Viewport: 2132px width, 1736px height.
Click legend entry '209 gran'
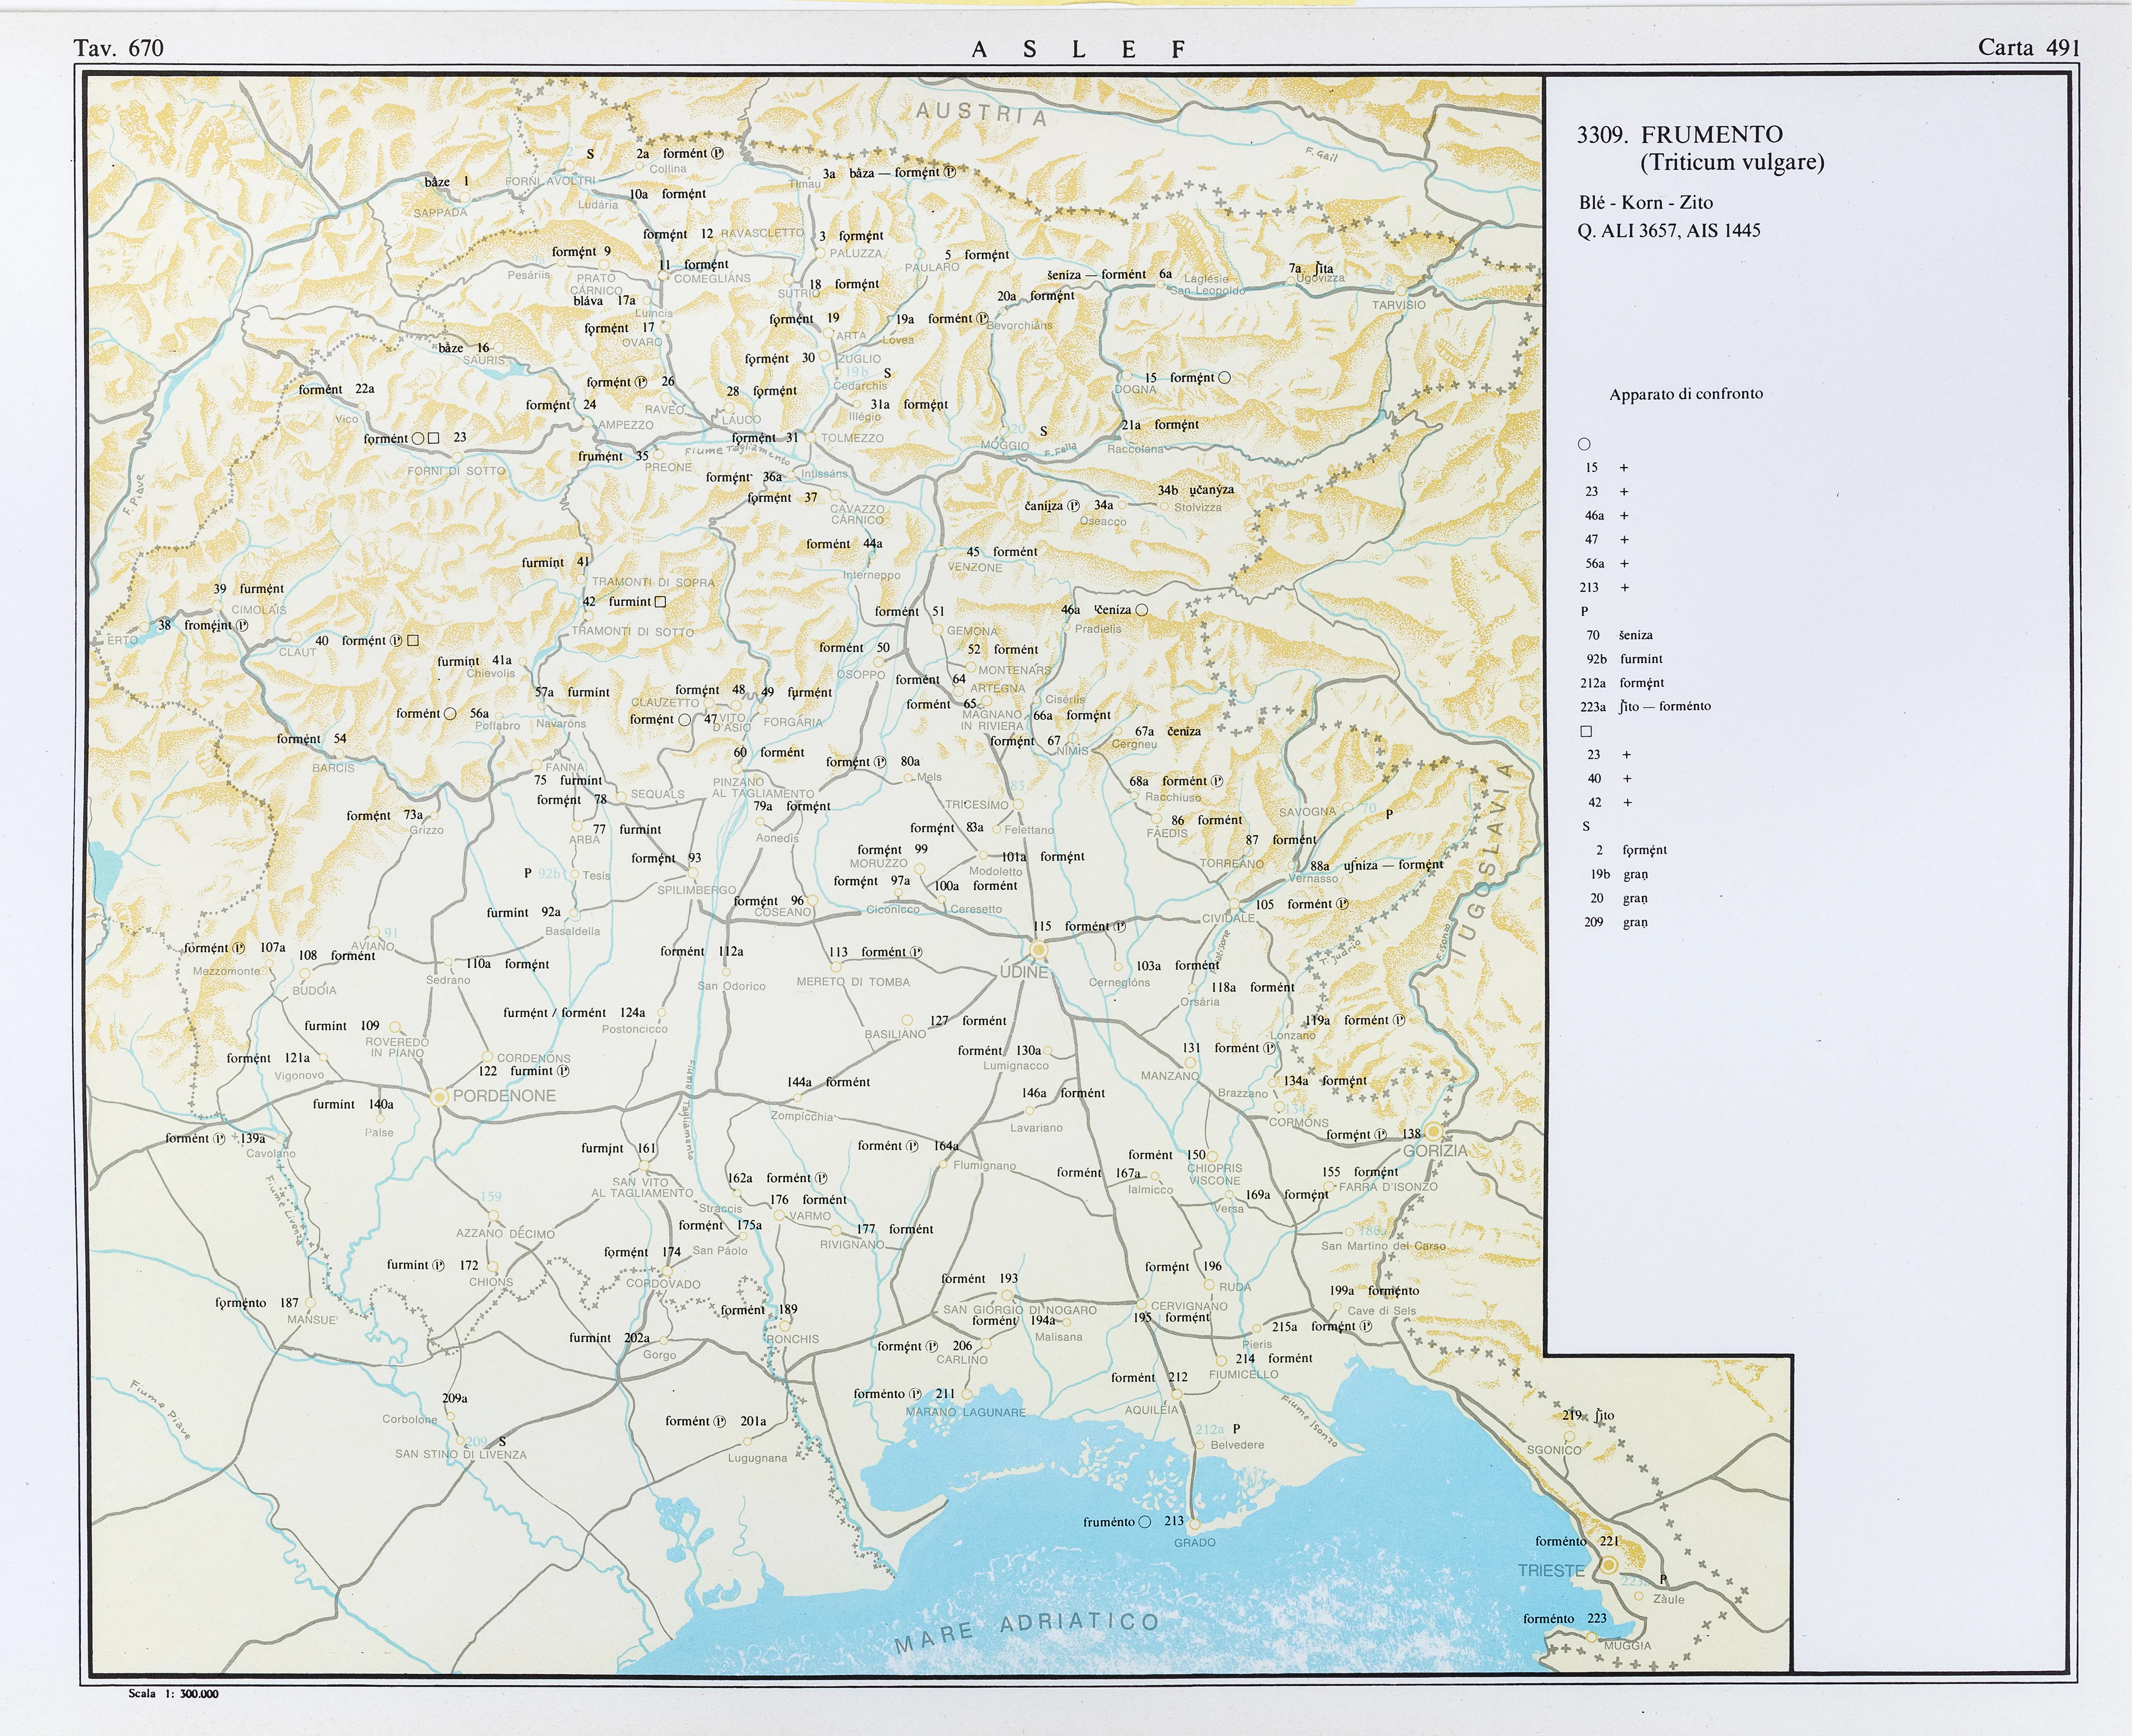1615,922
